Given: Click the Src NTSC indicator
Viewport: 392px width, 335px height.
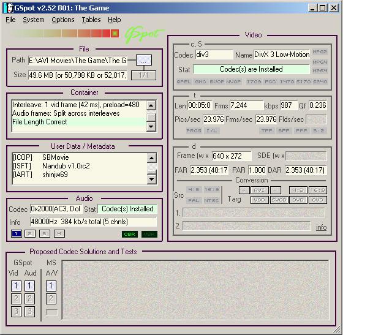Looking at the screenshot, I should [x=211, y=200].
